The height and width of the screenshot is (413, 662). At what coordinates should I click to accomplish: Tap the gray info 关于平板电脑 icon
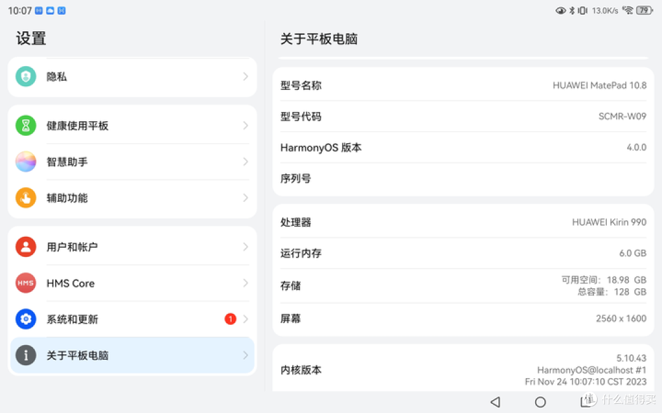(x=26, y=355)
